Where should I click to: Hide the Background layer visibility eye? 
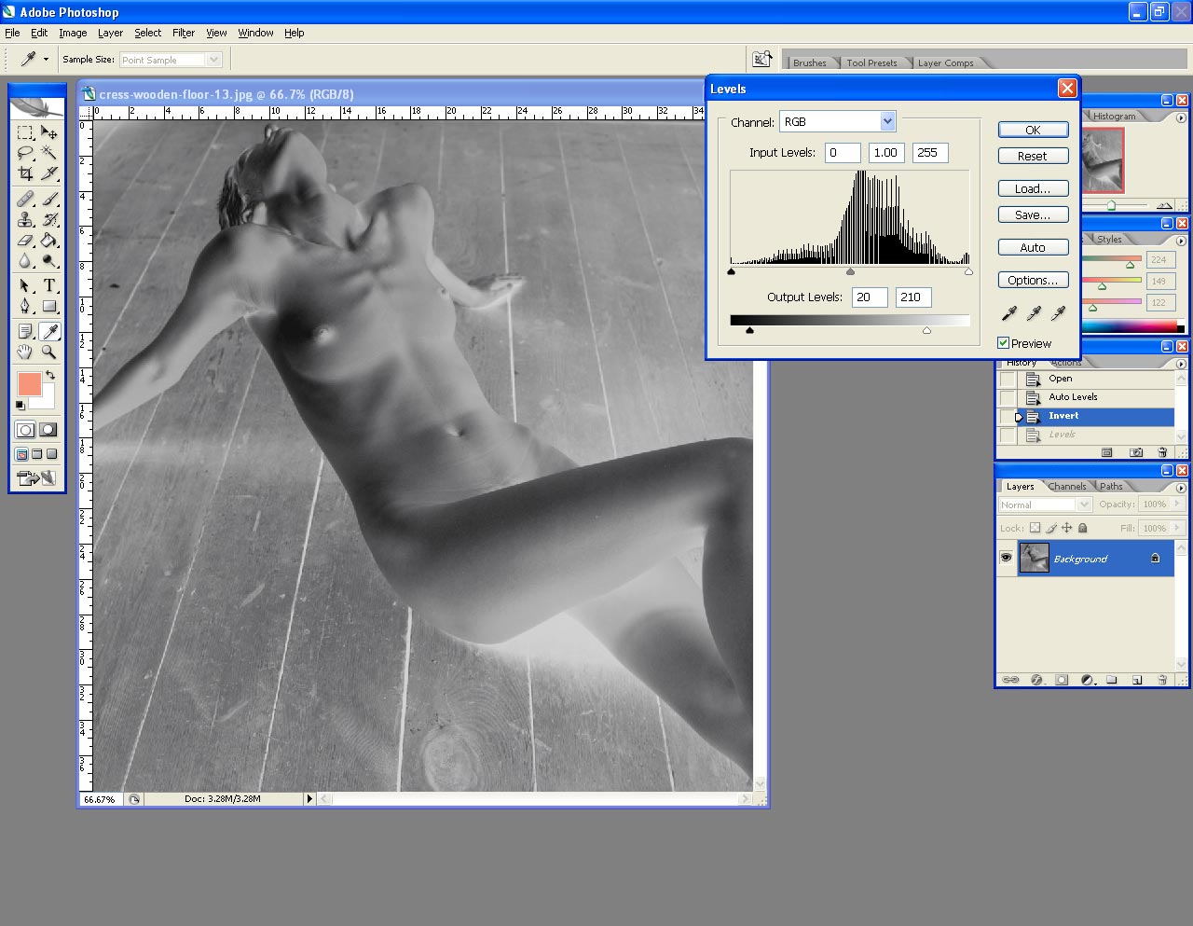coord(1006,558)
